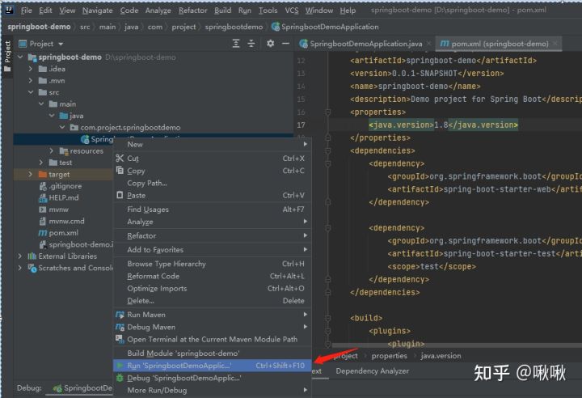Open Project panel settings gear

[x=271, y=44]
